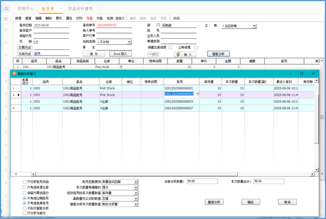
Task: Click 确定 button in analysis window
Action: click(250, 202)
